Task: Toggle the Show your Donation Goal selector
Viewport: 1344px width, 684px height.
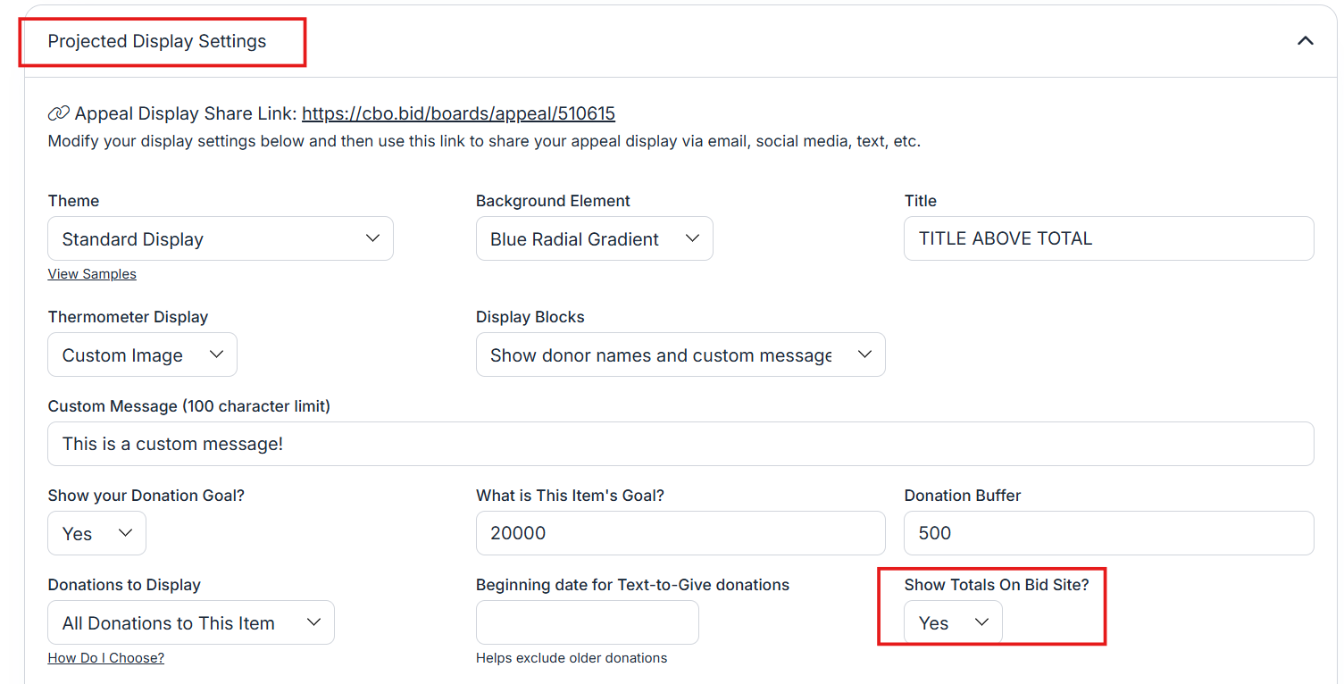Action: click(x=96, y=534)
